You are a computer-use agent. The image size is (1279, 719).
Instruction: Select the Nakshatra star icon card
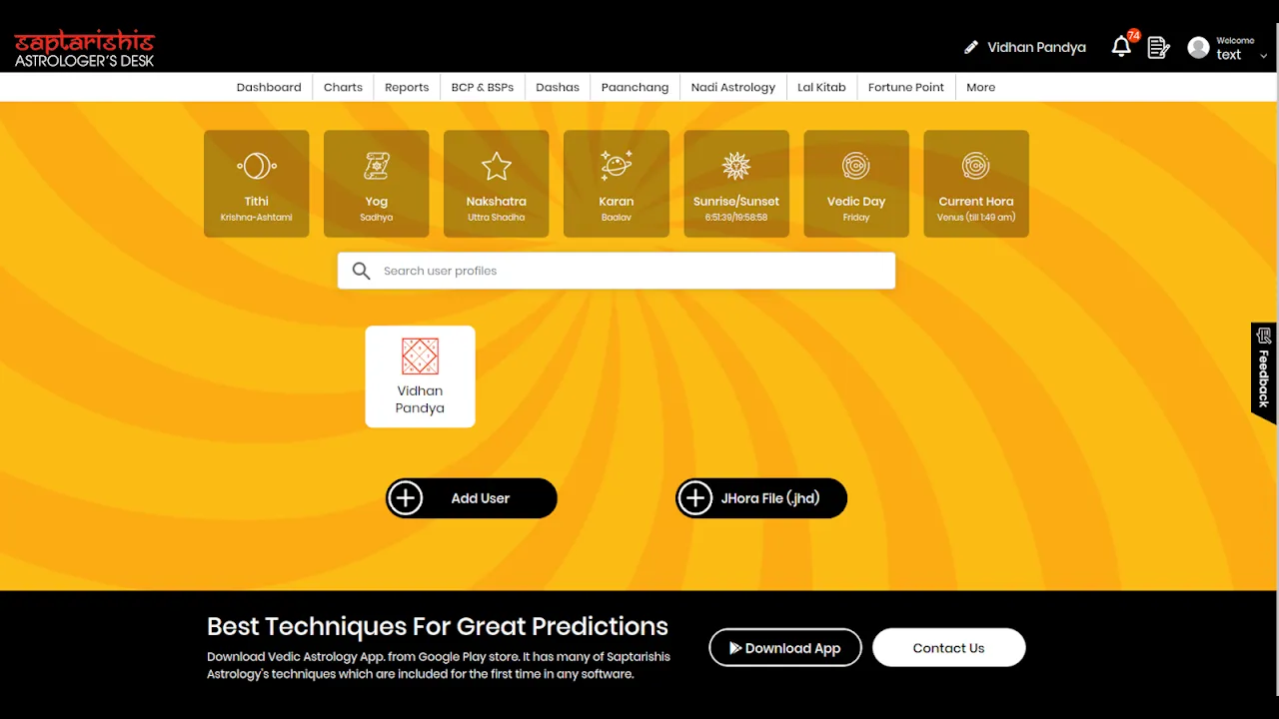tap(496, 184)
